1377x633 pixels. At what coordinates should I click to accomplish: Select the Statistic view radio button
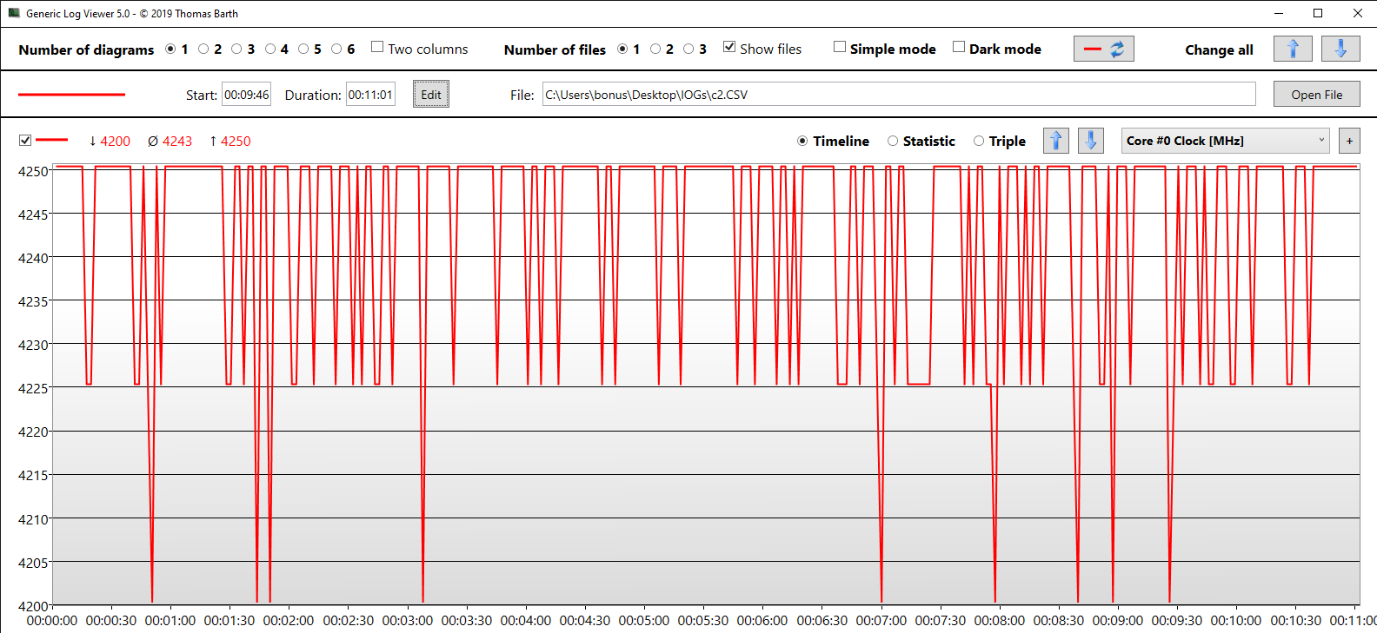(x=893, y=141)
